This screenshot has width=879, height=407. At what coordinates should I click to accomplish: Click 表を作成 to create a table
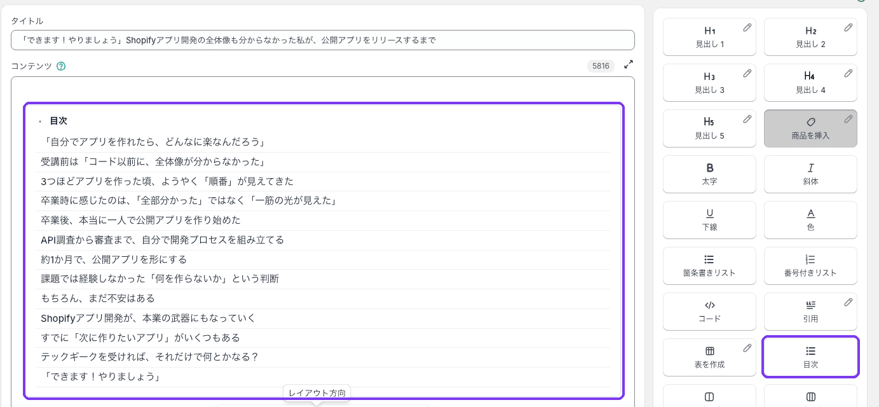tap(709, 357)
